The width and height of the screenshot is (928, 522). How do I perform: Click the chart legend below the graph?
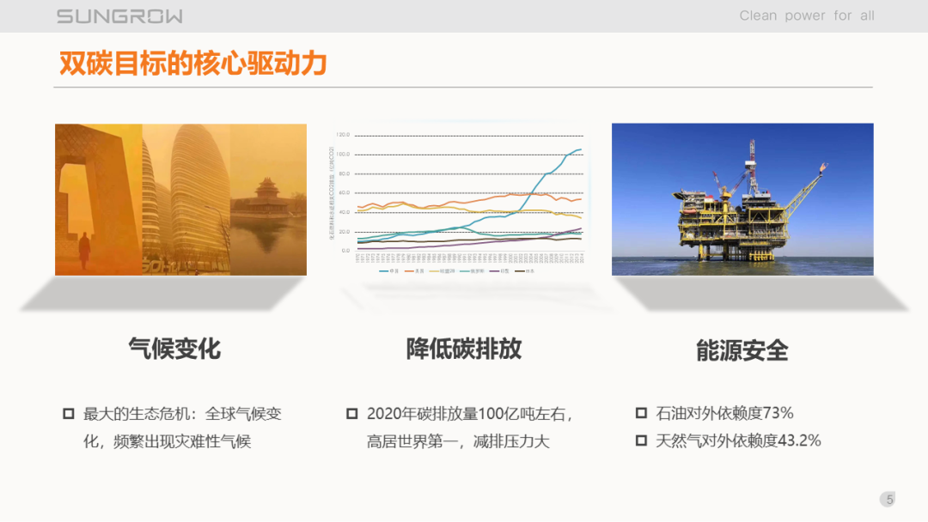click(456, 270)
